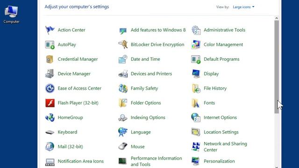Image resolution: width=299 pixels, height=168 pixels.
Task: Click the 'HomeGroup' link text
Action: pyautogui.click(x=71, y=118)
